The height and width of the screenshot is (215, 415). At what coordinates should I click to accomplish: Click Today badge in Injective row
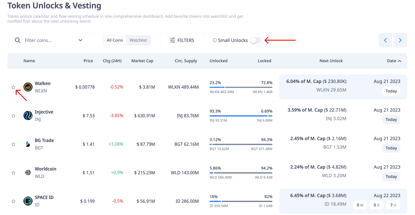click(391, 119)
